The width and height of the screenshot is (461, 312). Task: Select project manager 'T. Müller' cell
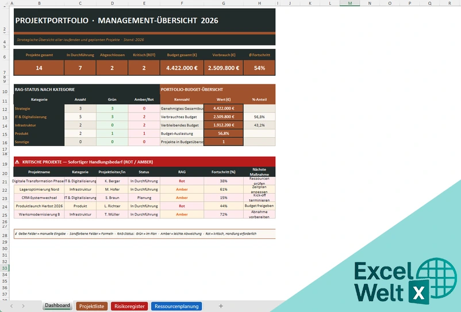tap(112, 214)
